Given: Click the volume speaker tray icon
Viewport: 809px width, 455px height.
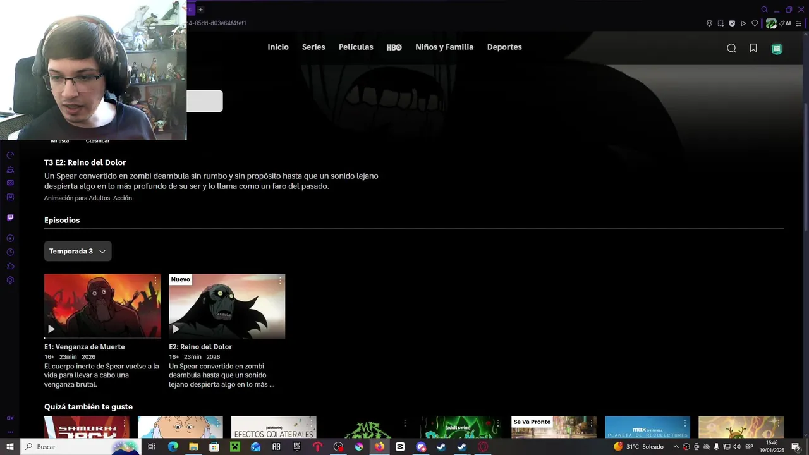Looking at the screenshot, I should tap(736, 447).
